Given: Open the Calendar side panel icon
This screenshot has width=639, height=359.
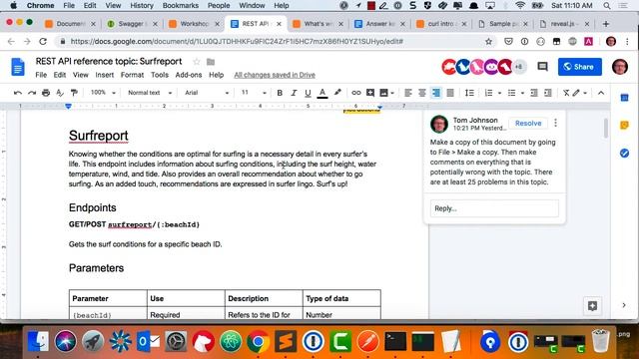Looking at the screenshot, I should point(624,98).
